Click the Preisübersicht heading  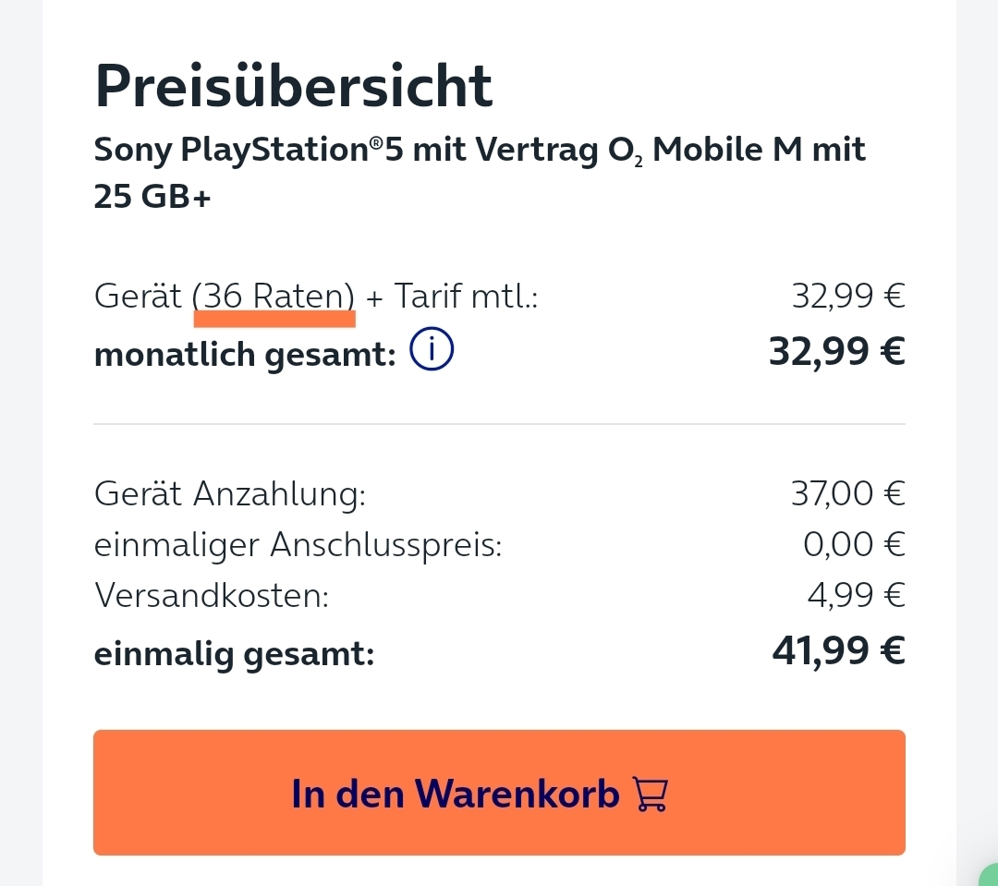coord(294,86)
